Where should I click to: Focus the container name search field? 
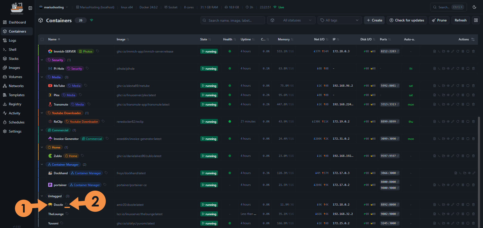tap(233, 20)
